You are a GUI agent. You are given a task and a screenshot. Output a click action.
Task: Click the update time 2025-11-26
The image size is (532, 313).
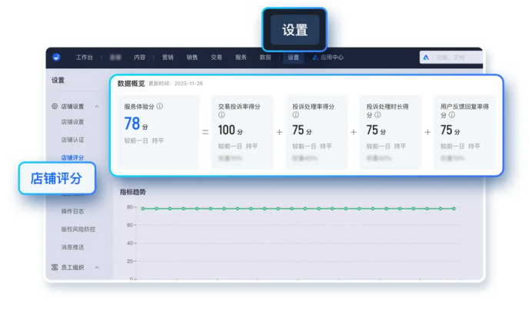(188, 84)
